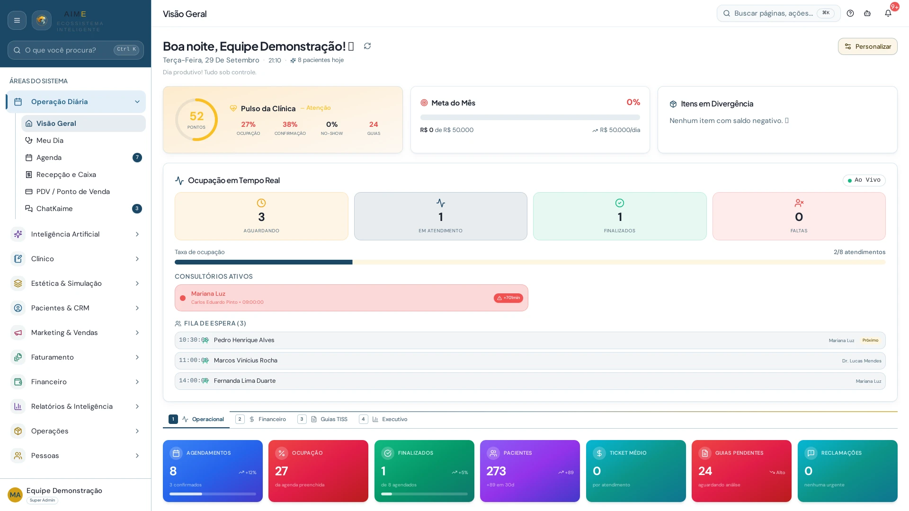The width and height of the screenshot is (909, 511).
Task: Switch to the Financeiro tab
Action: point(261,419)
